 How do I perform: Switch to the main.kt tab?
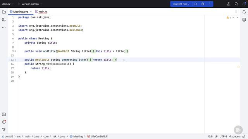(41, 12)
